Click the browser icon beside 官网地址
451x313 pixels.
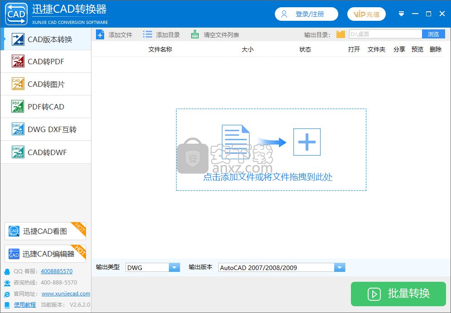coord(7,294)
